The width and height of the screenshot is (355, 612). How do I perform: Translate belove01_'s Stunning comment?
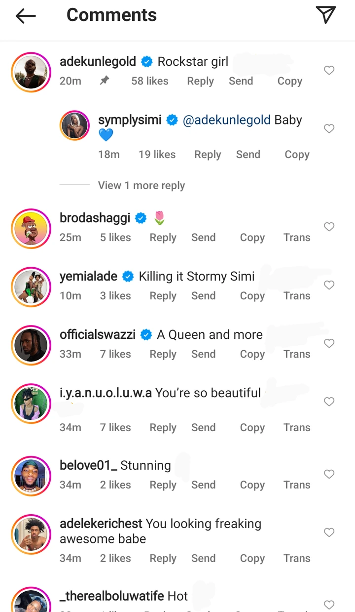(297, 485)
